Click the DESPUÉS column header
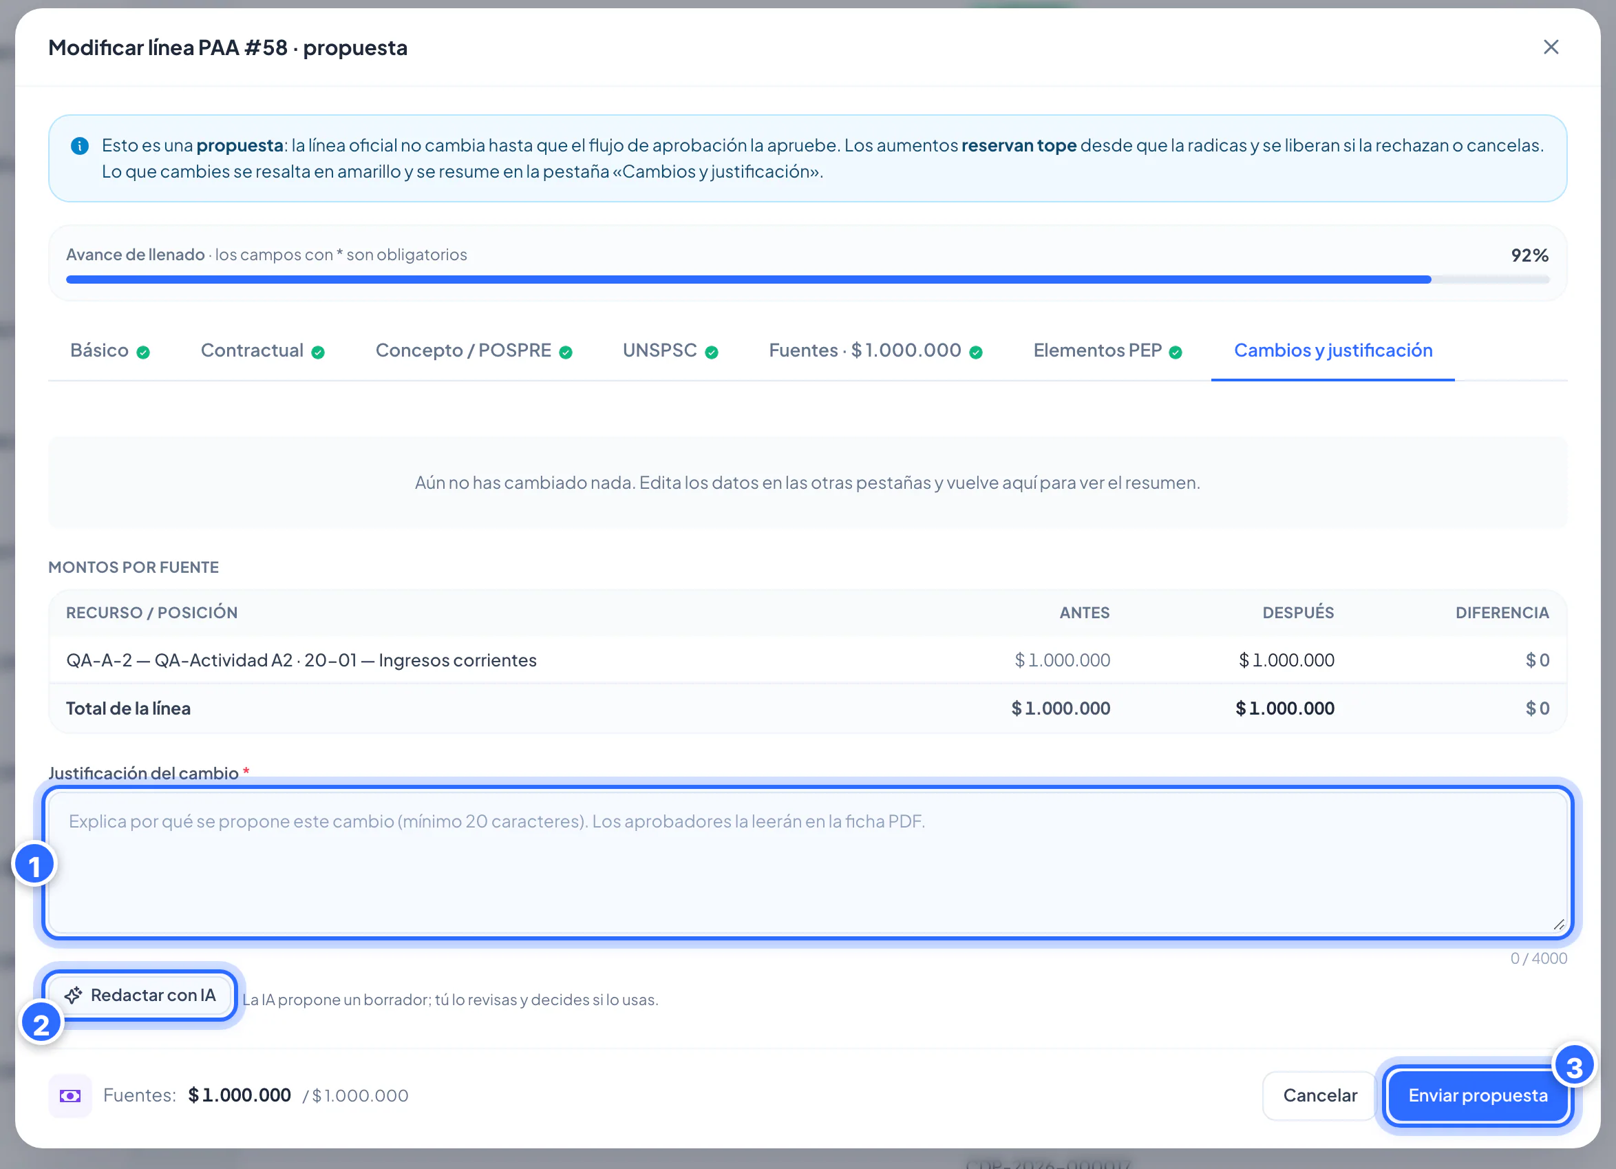 pos(1297,613)
